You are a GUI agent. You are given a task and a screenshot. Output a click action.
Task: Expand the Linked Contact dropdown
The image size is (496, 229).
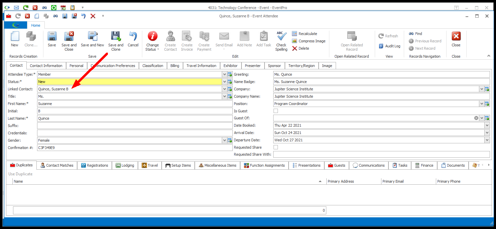click(x=224, y=89)
